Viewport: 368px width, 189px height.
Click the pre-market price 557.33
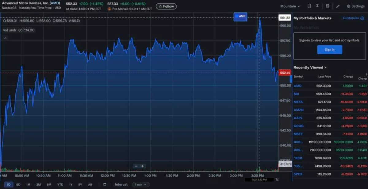tap(113, 3)
